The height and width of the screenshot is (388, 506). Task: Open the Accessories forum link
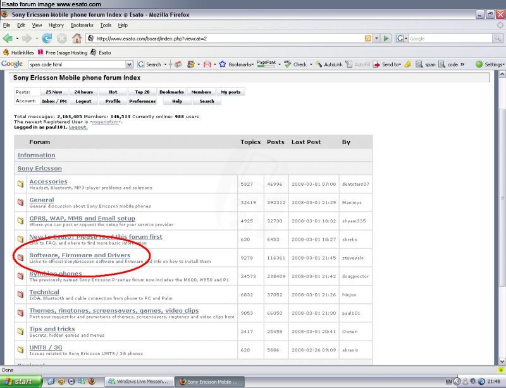(49, 181)
